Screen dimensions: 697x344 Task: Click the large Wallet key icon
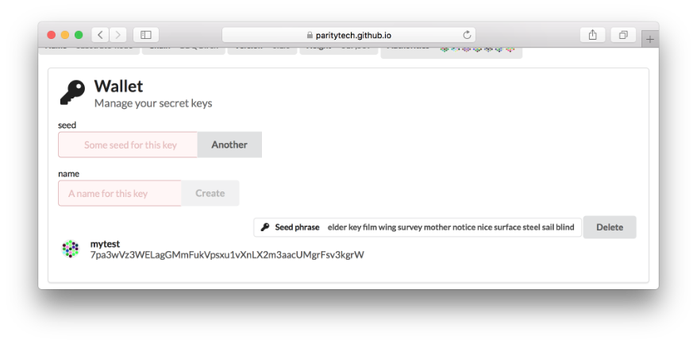tap(72, 93)
